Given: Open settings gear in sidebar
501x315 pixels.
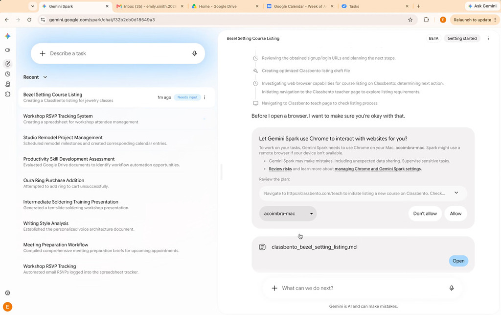Looking at the screenshot, I should click(x=8, y=293).
